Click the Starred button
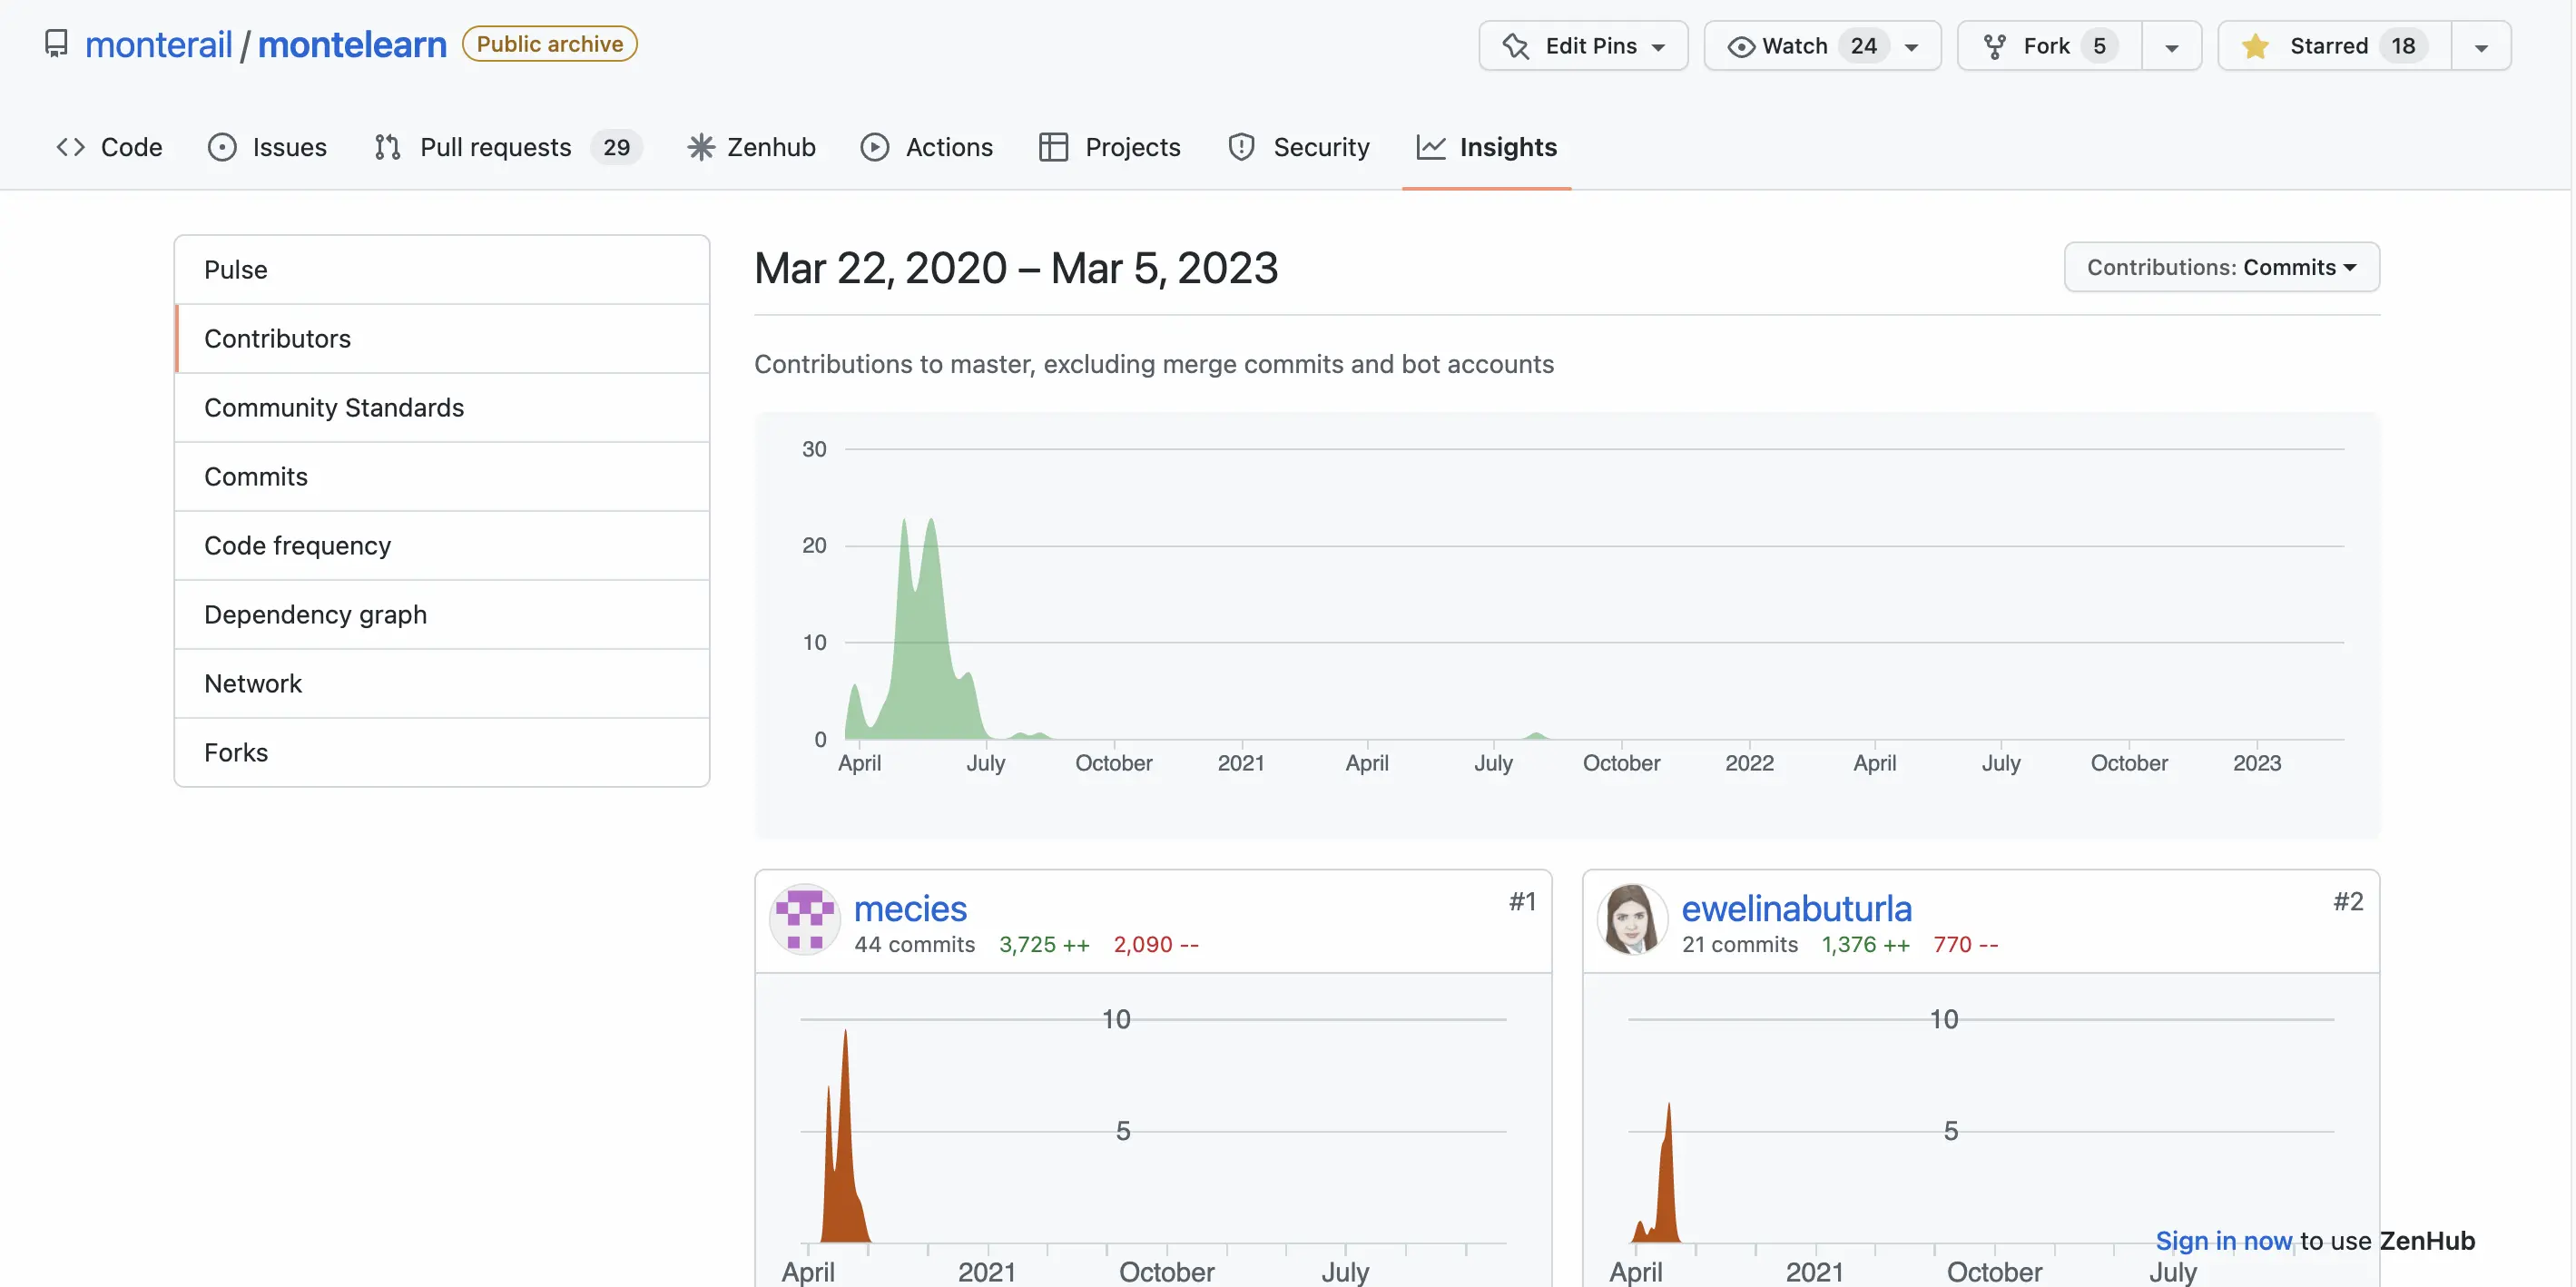The image size is (2576, 1287). pyautogui.click(x=2335, y=46)
